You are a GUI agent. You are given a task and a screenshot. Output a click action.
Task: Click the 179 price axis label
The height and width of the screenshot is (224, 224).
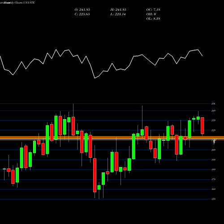(213, 179)
